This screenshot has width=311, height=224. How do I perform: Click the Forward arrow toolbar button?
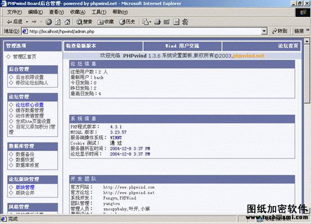(34, 22)
